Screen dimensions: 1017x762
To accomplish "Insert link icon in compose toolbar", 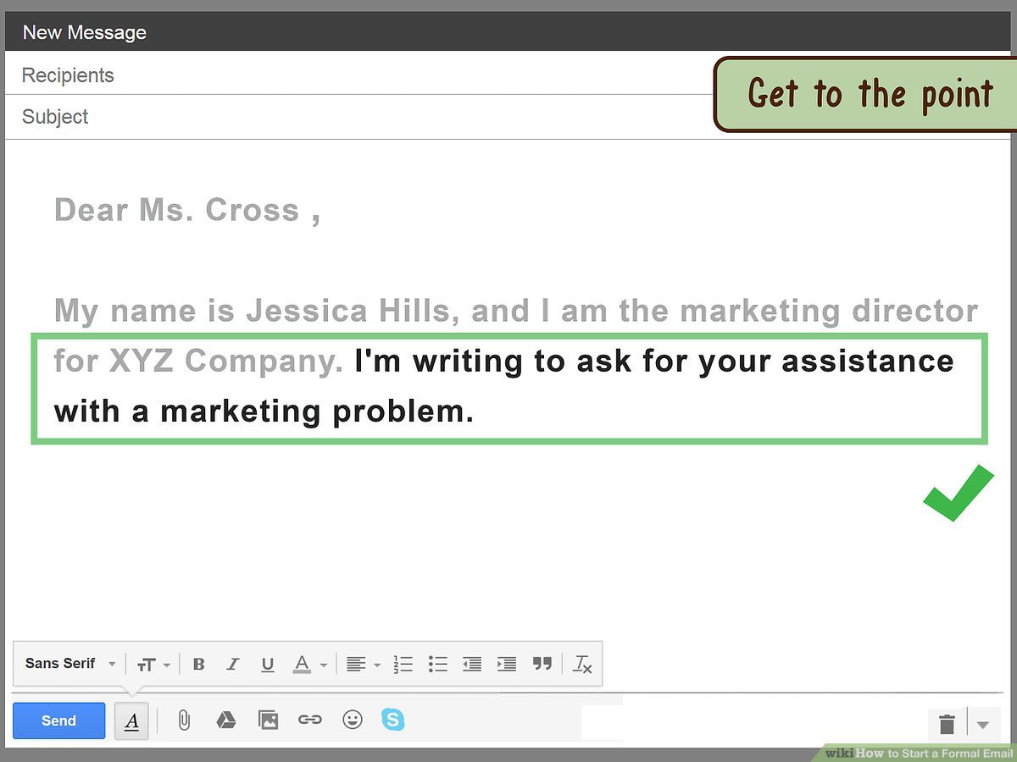I will (x=310, y=721).
